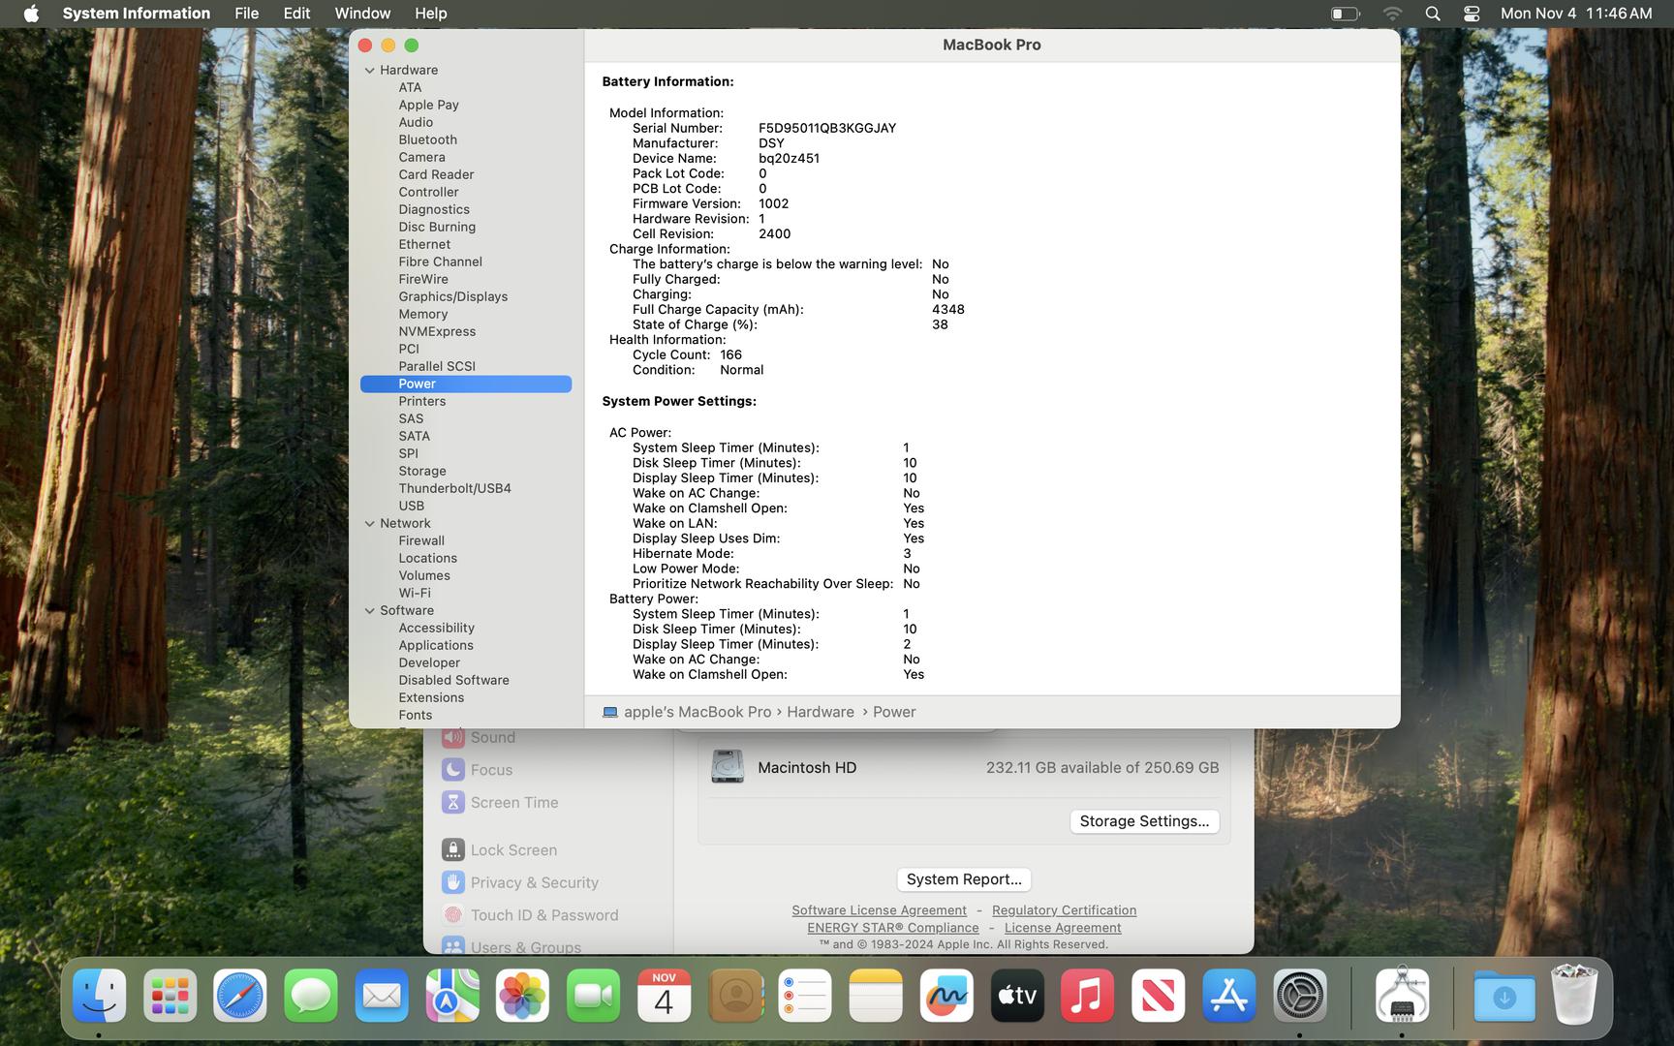Open Launchpad from the Dock
Viewport: 1674px width, 1046px height.
point(170,996)
